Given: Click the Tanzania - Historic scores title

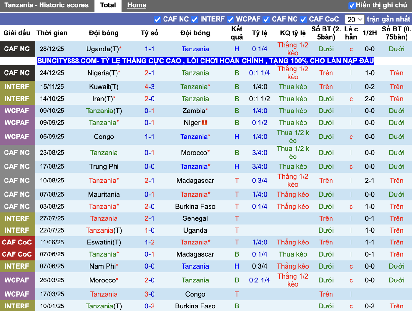Looking at the screenshot, I should pos(46,5).
